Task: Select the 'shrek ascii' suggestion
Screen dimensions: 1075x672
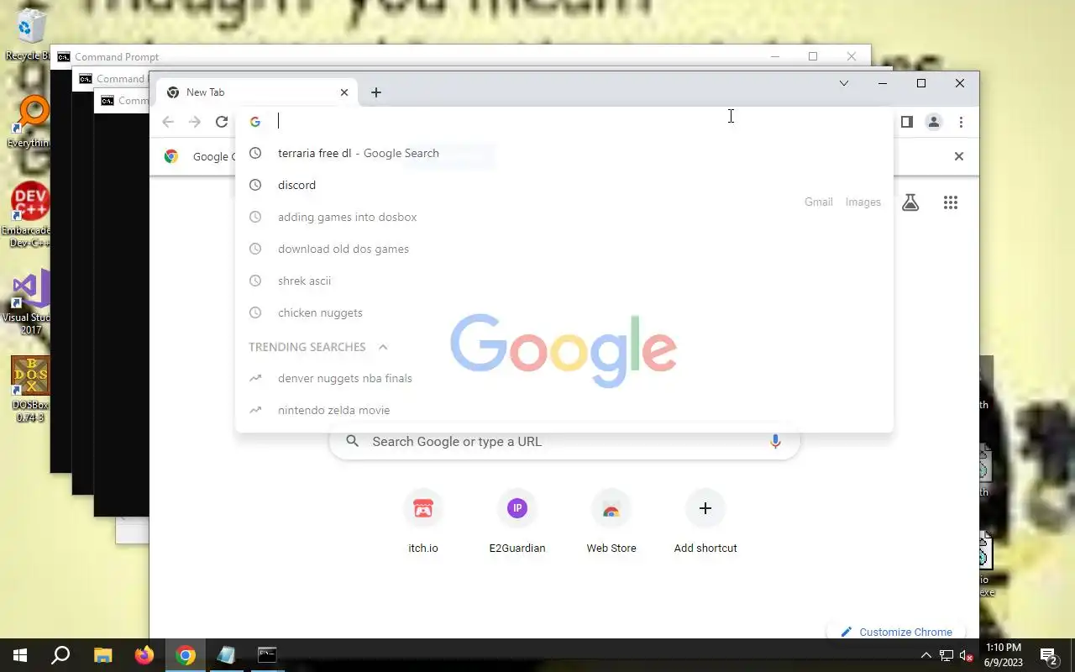Action: tap(564, 281)
